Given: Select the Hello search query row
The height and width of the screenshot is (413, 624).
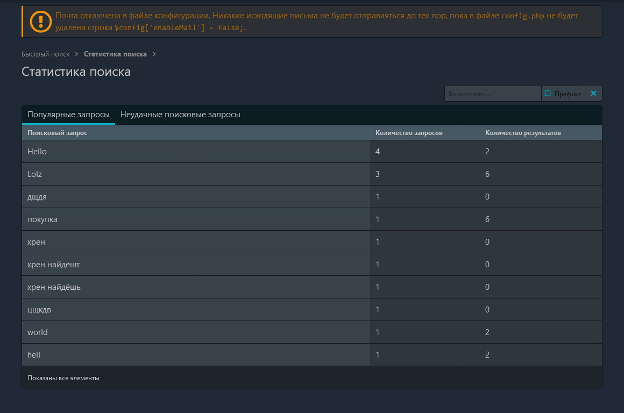Looking at the screenshot, I should coord(37,152).
